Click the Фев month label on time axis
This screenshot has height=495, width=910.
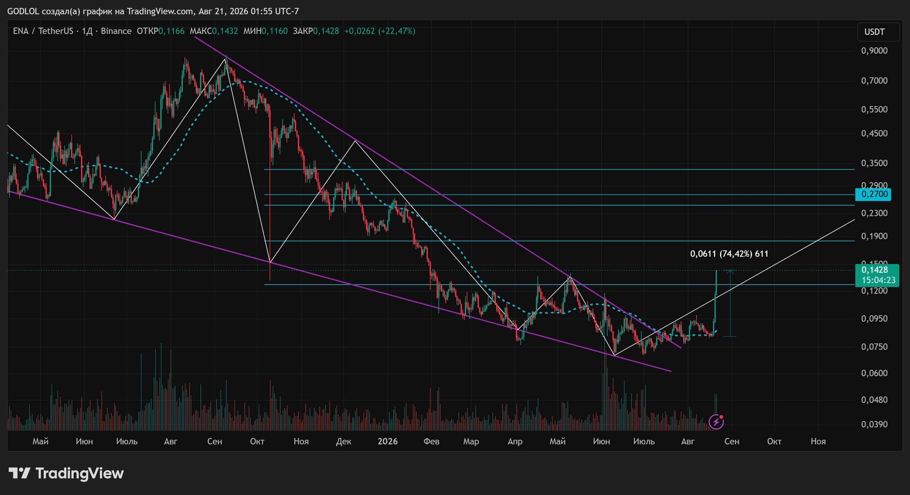coord(432,441)
